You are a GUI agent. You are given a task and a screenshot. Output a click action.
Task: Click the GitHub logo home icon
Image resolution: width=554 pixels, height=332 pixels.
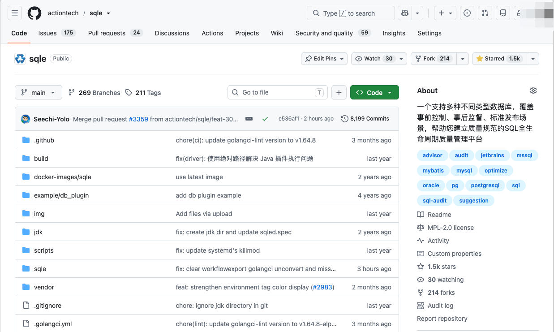coord(34,13)
